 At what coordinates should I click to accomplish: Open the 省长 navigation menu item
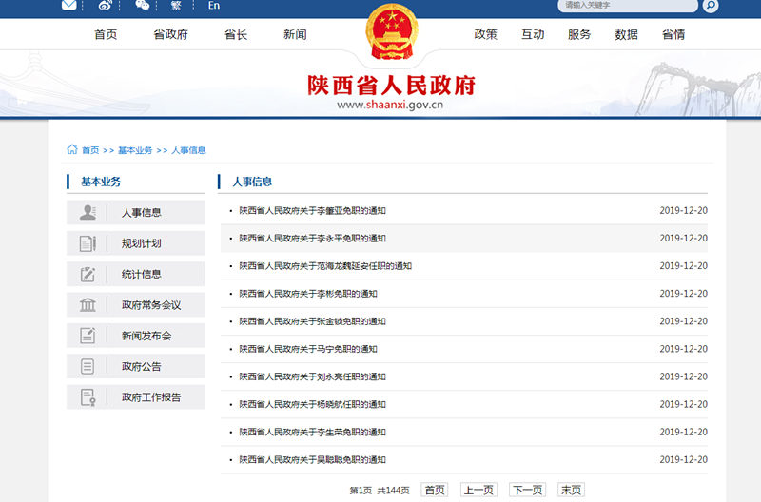coord(236,34)
